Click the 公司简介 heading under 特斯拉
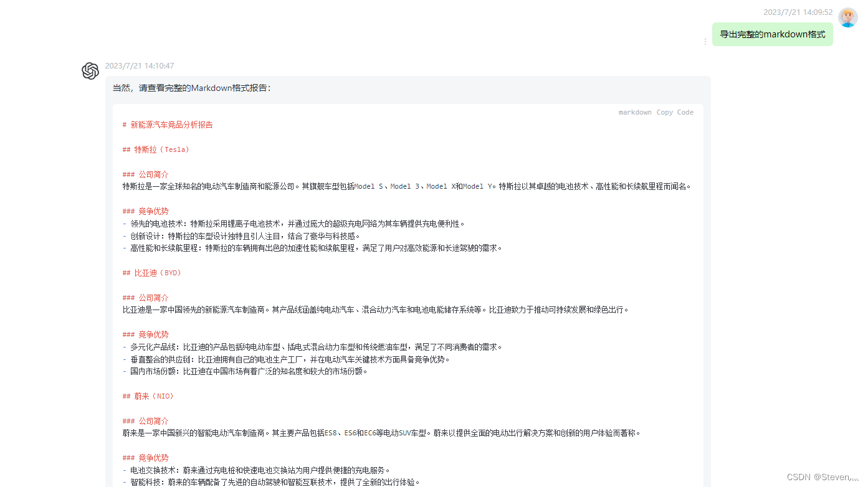The width and height of the screenshot is (868, 487). pyautogui.click(x=146, y=174)
